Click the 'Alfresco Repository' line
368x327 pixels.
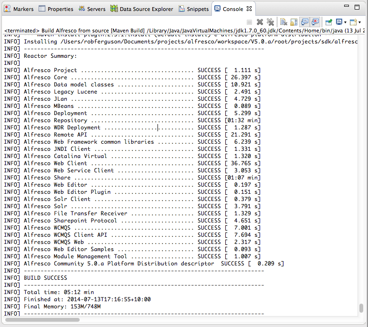pyautogui.click(x=132, y=120)
